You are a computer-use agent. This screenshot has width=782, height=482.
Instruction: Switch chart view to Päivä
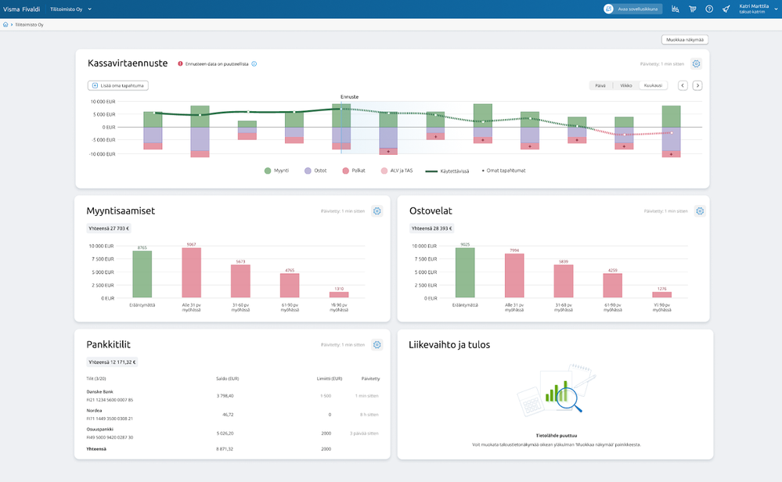pyautogui.click(x=600, y=86)
